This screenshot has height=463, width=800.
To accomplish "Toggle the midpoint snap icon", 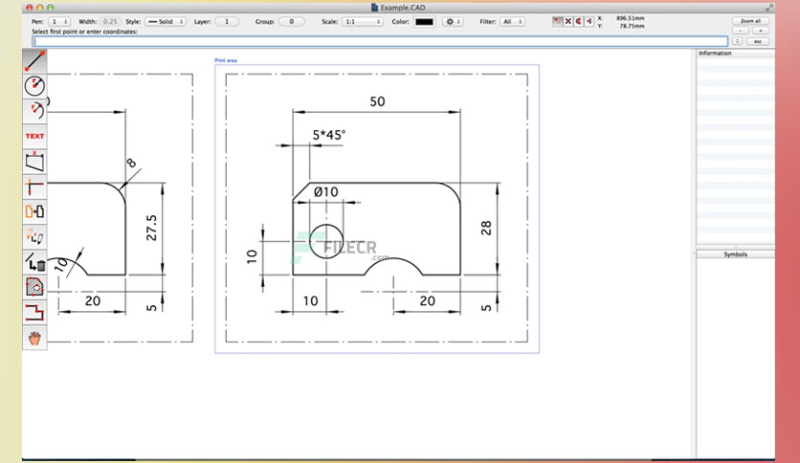I will pyautogui.click(x=589, y=21).
